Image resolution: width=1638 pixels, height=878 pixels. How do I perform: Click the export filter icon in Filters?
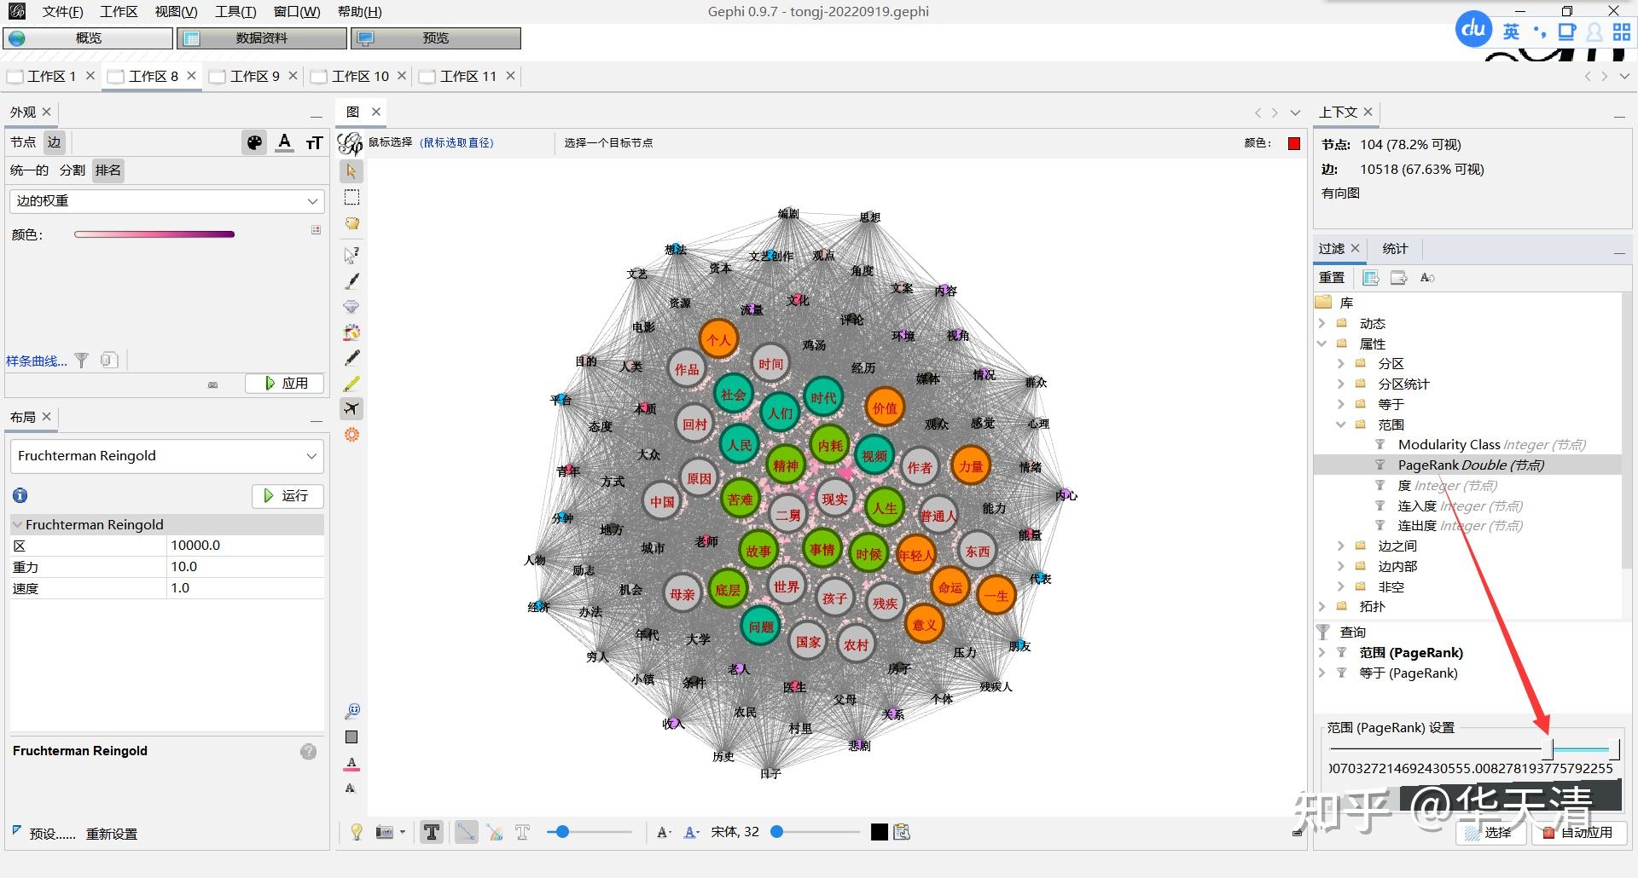point(1398,277)
